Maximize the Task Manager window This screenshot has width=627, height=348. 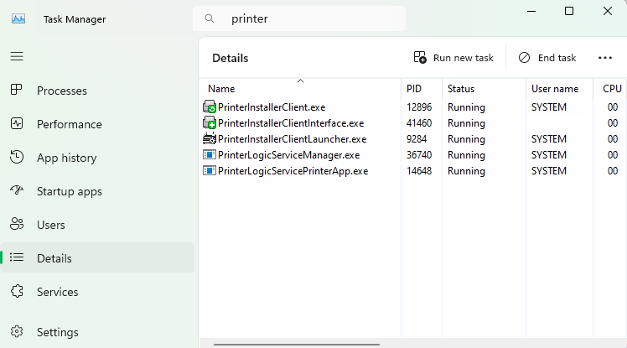(569, 11)
